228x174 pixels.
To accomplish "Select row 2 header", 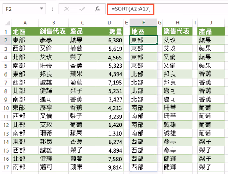I will coord(6,40).
